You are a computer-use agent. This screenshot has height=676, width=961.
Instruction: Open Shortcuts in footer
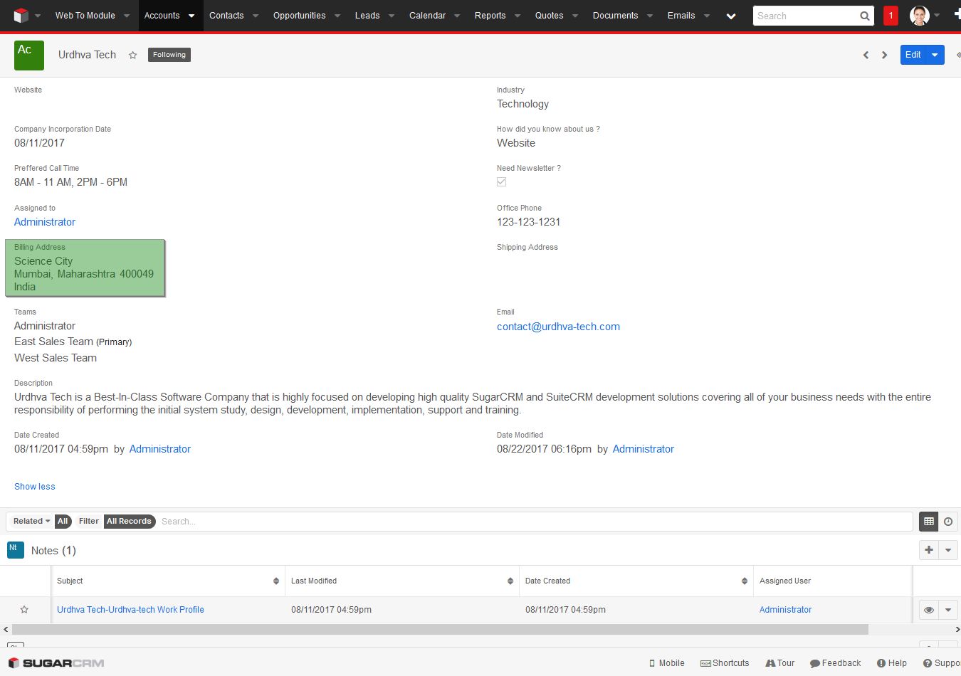(x=725, y=663)
